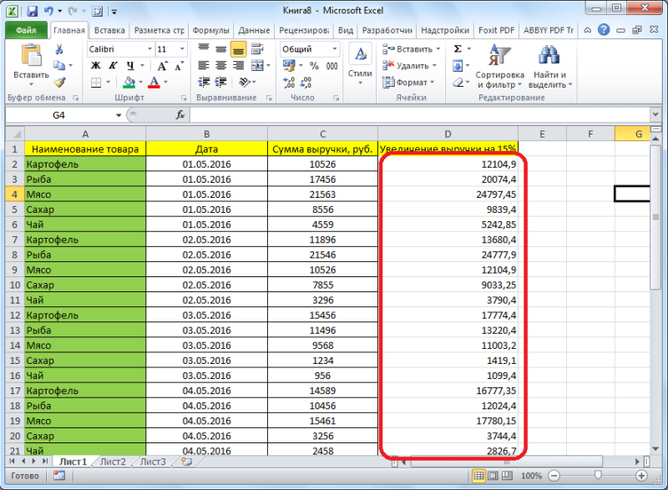Screen dimensions: 668x490
Task: Click Increase Decimal icon
Action: click(289, 82)
